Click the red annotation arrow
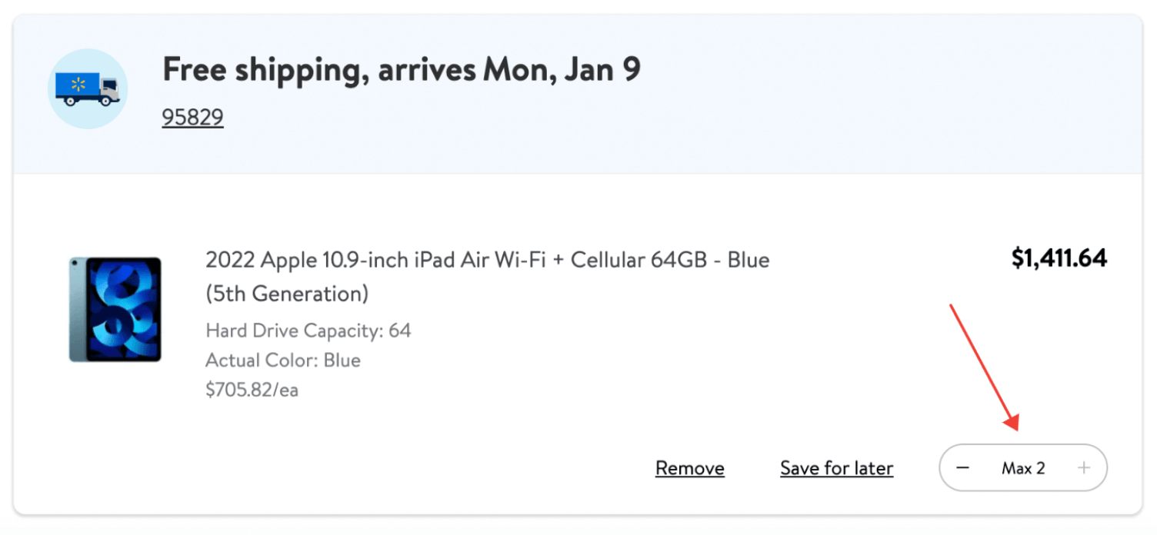1157x535 pixels. (985, 367)
